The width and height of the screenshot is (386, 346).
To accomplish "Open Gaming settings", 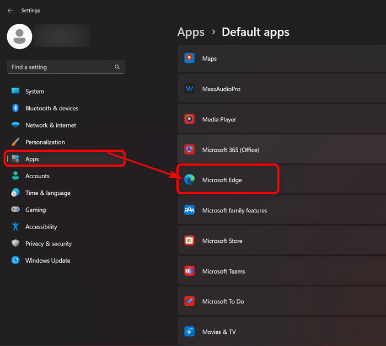I will [65, 210].
